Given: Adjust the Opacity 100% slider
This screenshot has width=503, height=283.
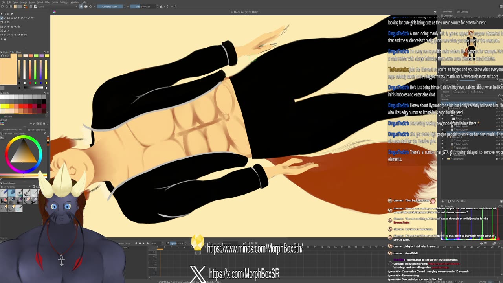Looking at the screenshot, I should coord(110,7).
